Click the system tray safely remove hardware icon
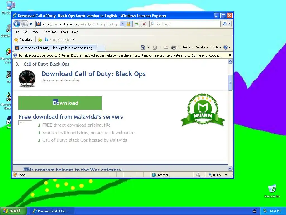Screen dimensions: 286x215 [x=265, y=211]
